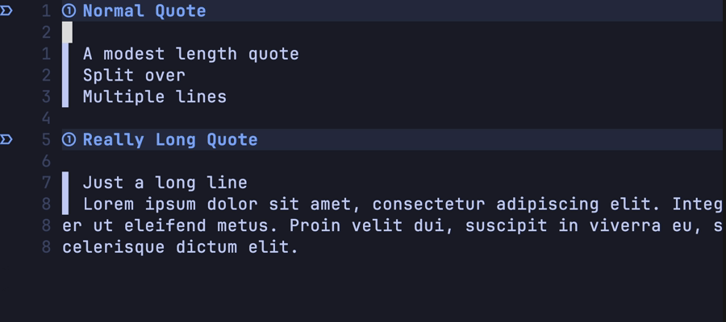726x322 pixels.
Task: Click the quote bar beside 'A modest length quote'
Action: click(65, 54)
